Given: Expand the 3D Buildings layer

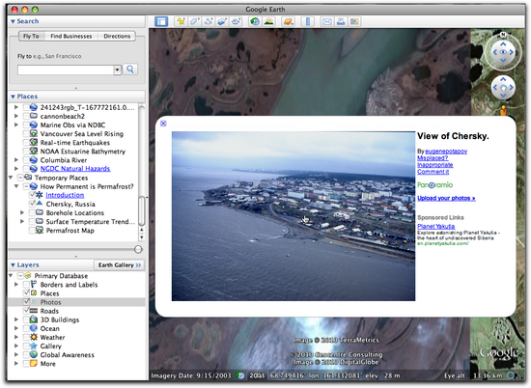Looking at the screenshot, I should pyautogui.click(x=16, y=319).
